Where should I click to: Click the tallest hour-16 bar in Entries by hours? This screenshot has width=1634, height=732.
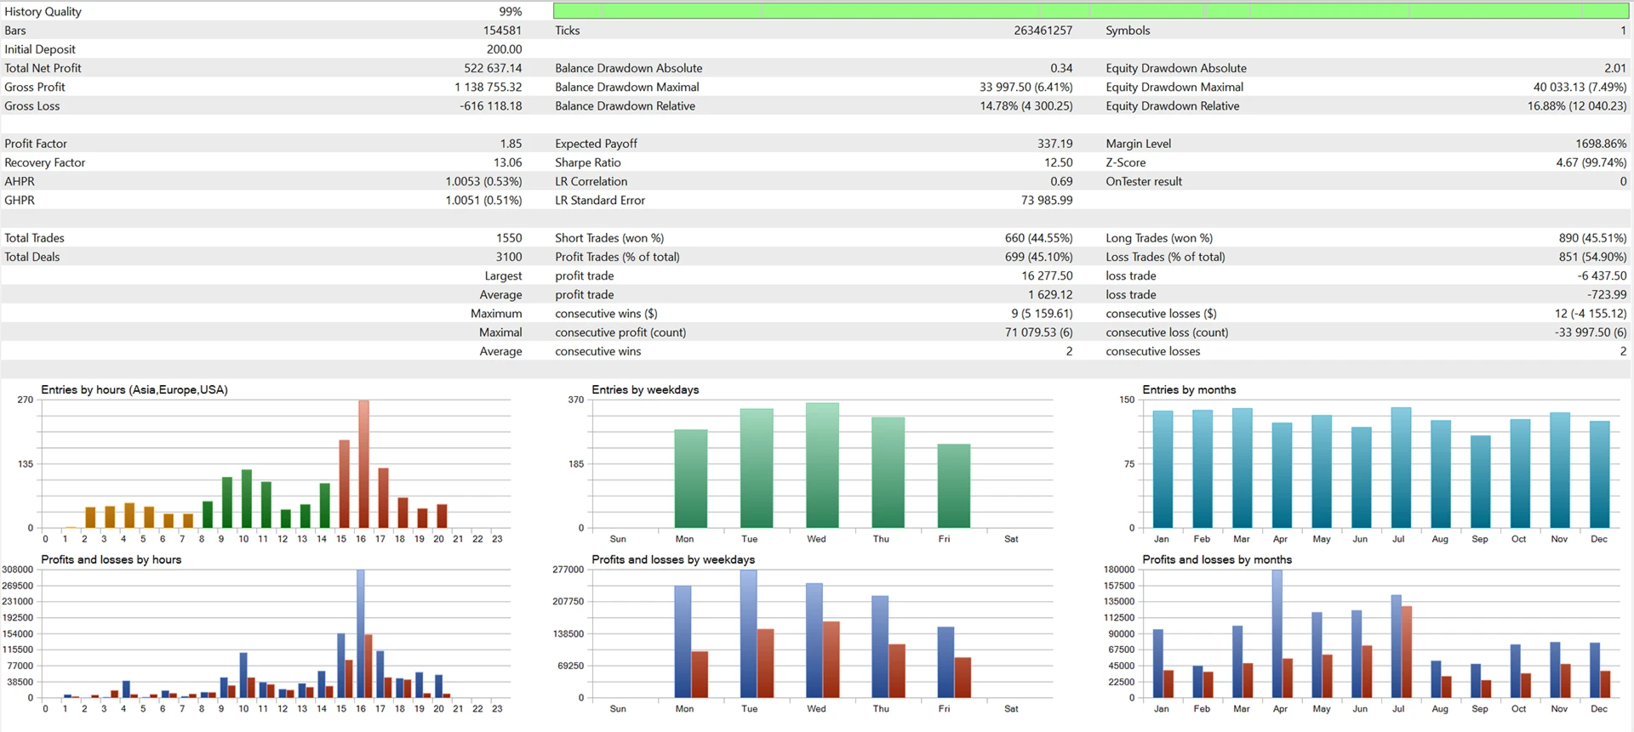[363, 463]
